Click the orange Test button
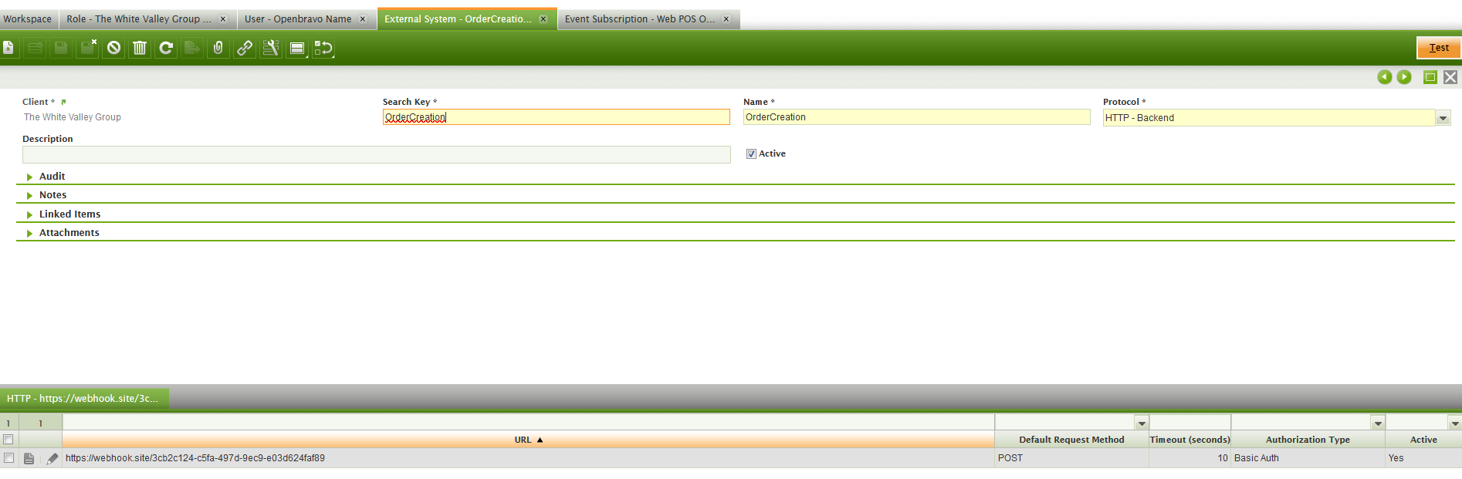This screenshot has width=1462, height=479. [x=1439, y=48]
